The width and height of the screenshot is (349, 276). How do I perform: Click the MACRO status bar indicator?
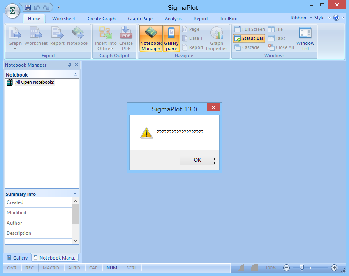[x=51, y=268]
